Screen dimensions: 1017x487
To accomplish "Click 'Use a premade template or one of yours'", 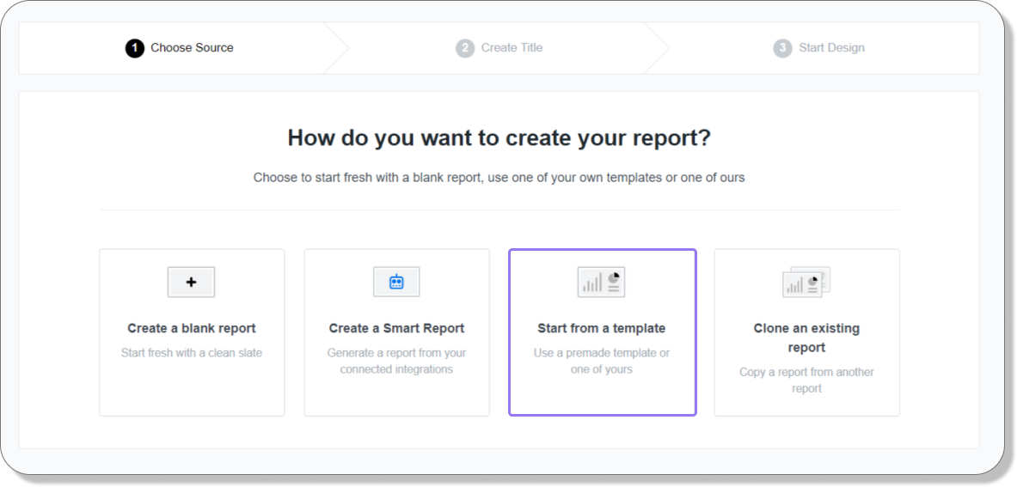I will (x=601, y=362).
